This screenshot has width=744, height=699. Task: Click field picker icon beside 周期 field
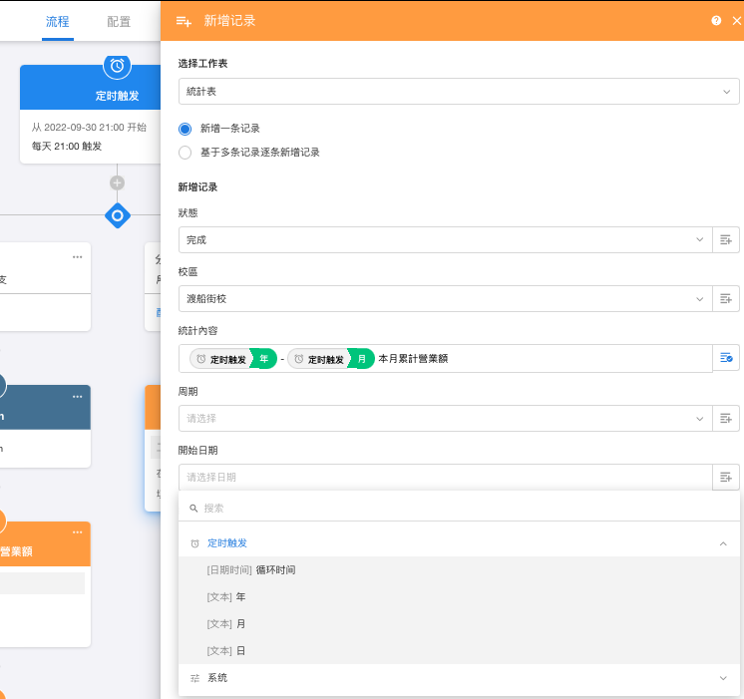[726, 418]
